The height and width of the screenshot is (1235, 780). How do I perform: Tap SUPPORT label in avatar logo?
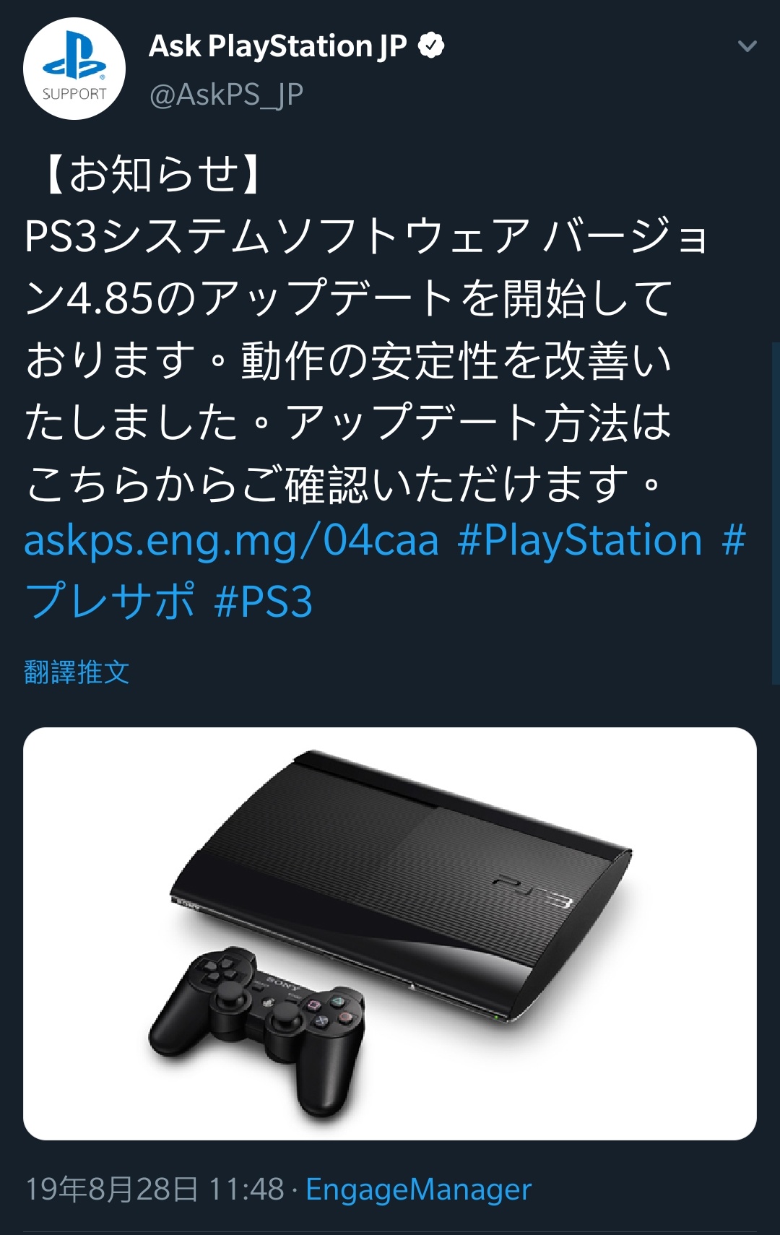point(74,94)
